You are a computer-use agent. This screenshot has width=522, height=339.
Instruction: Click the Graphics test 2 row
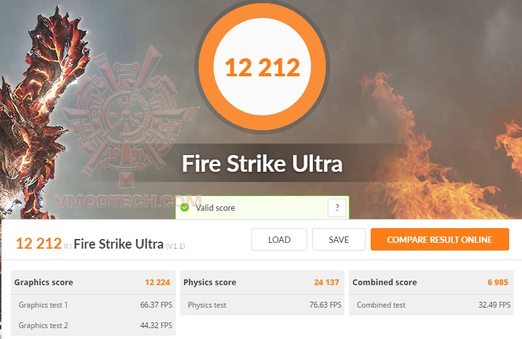click(93, 325)
